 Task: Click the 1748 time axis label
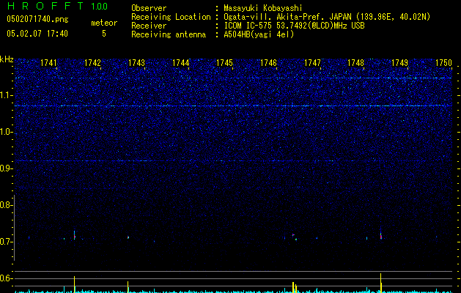coord(355,63)
